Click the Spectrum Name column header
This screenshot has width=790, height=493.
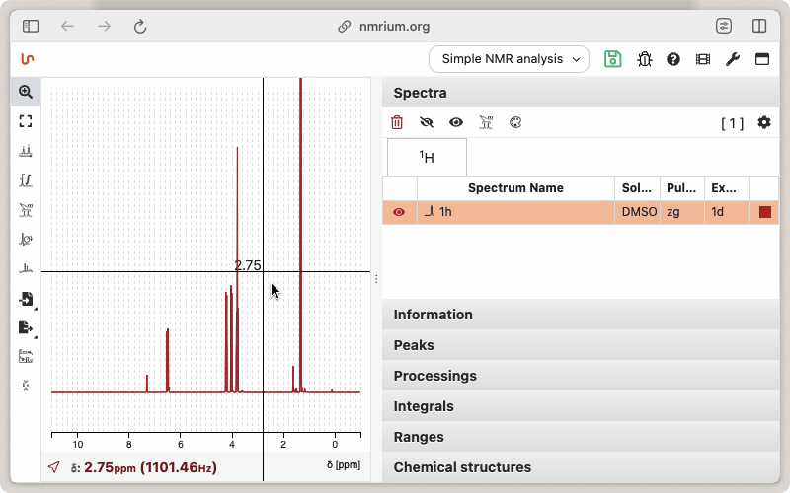(515, 188)
